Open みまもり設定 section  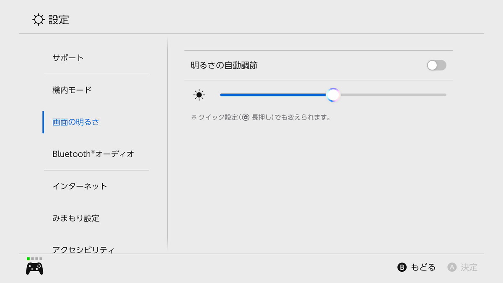pos(76,218)
